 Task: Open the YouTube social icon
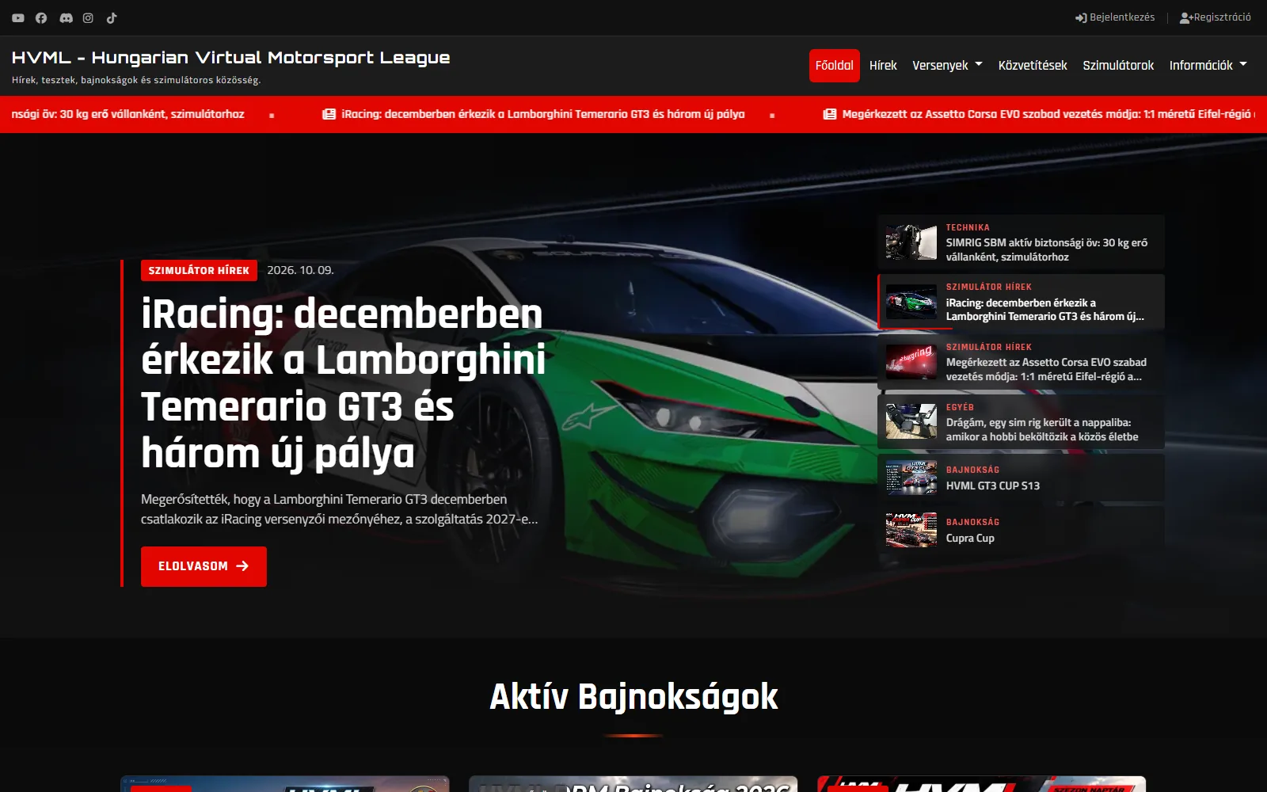click(x=18, y=17)
